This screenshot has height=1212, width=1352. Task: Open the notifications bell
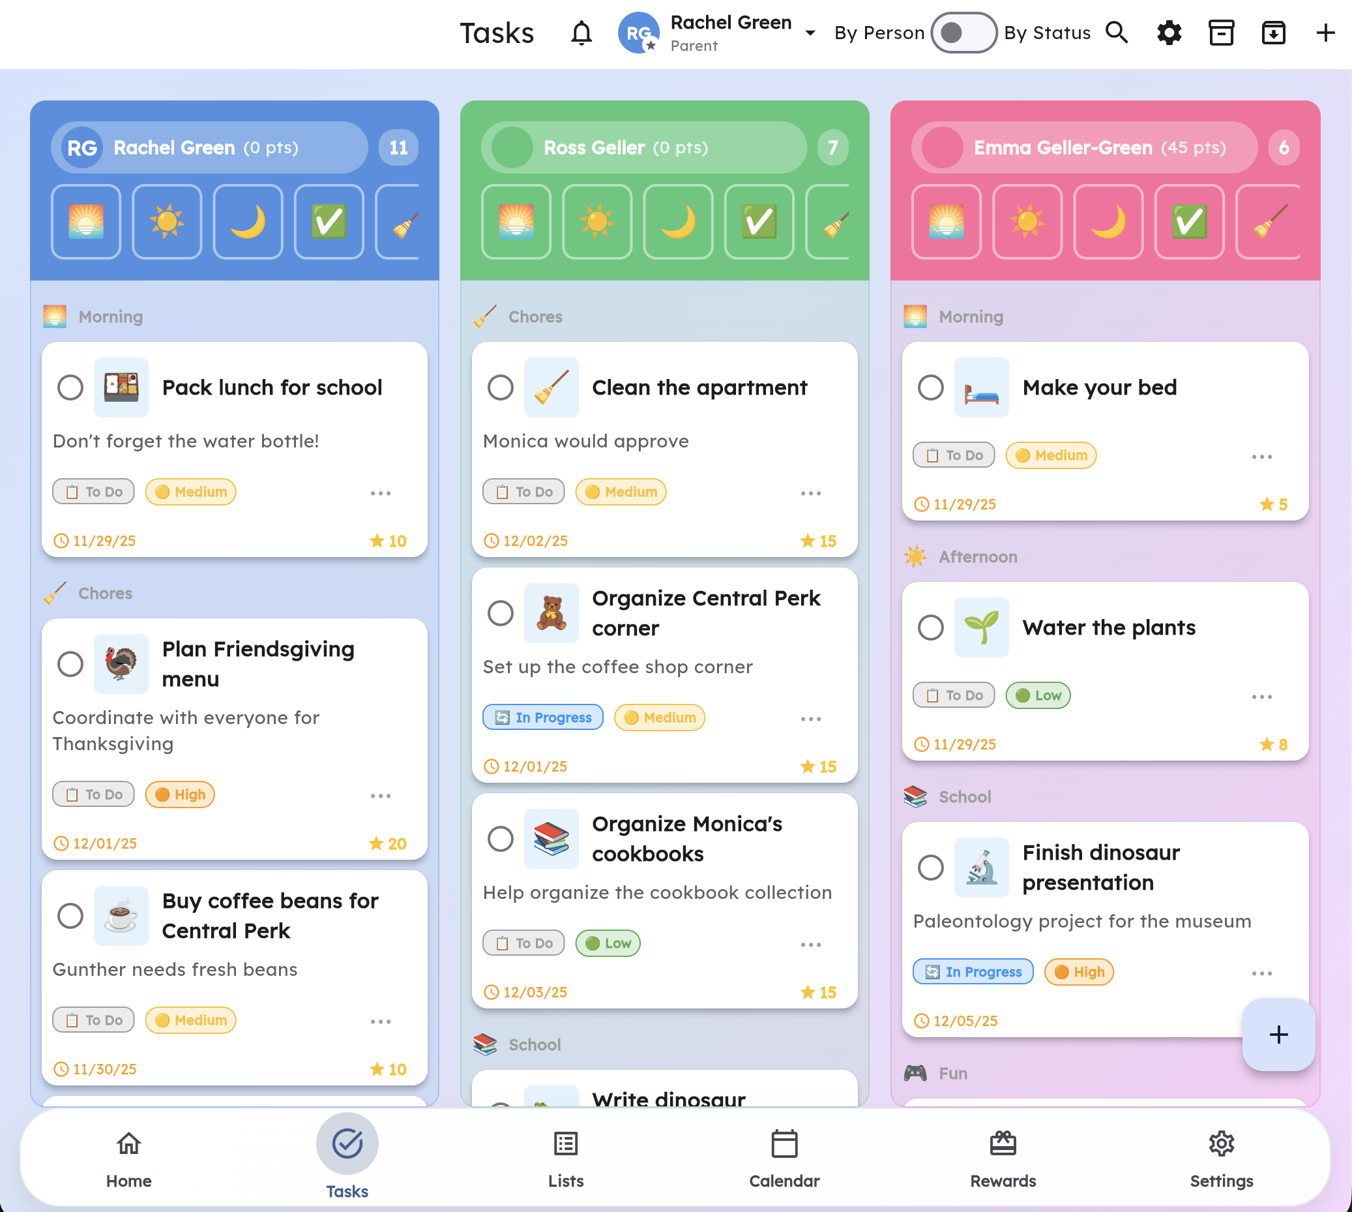point(581,33)
